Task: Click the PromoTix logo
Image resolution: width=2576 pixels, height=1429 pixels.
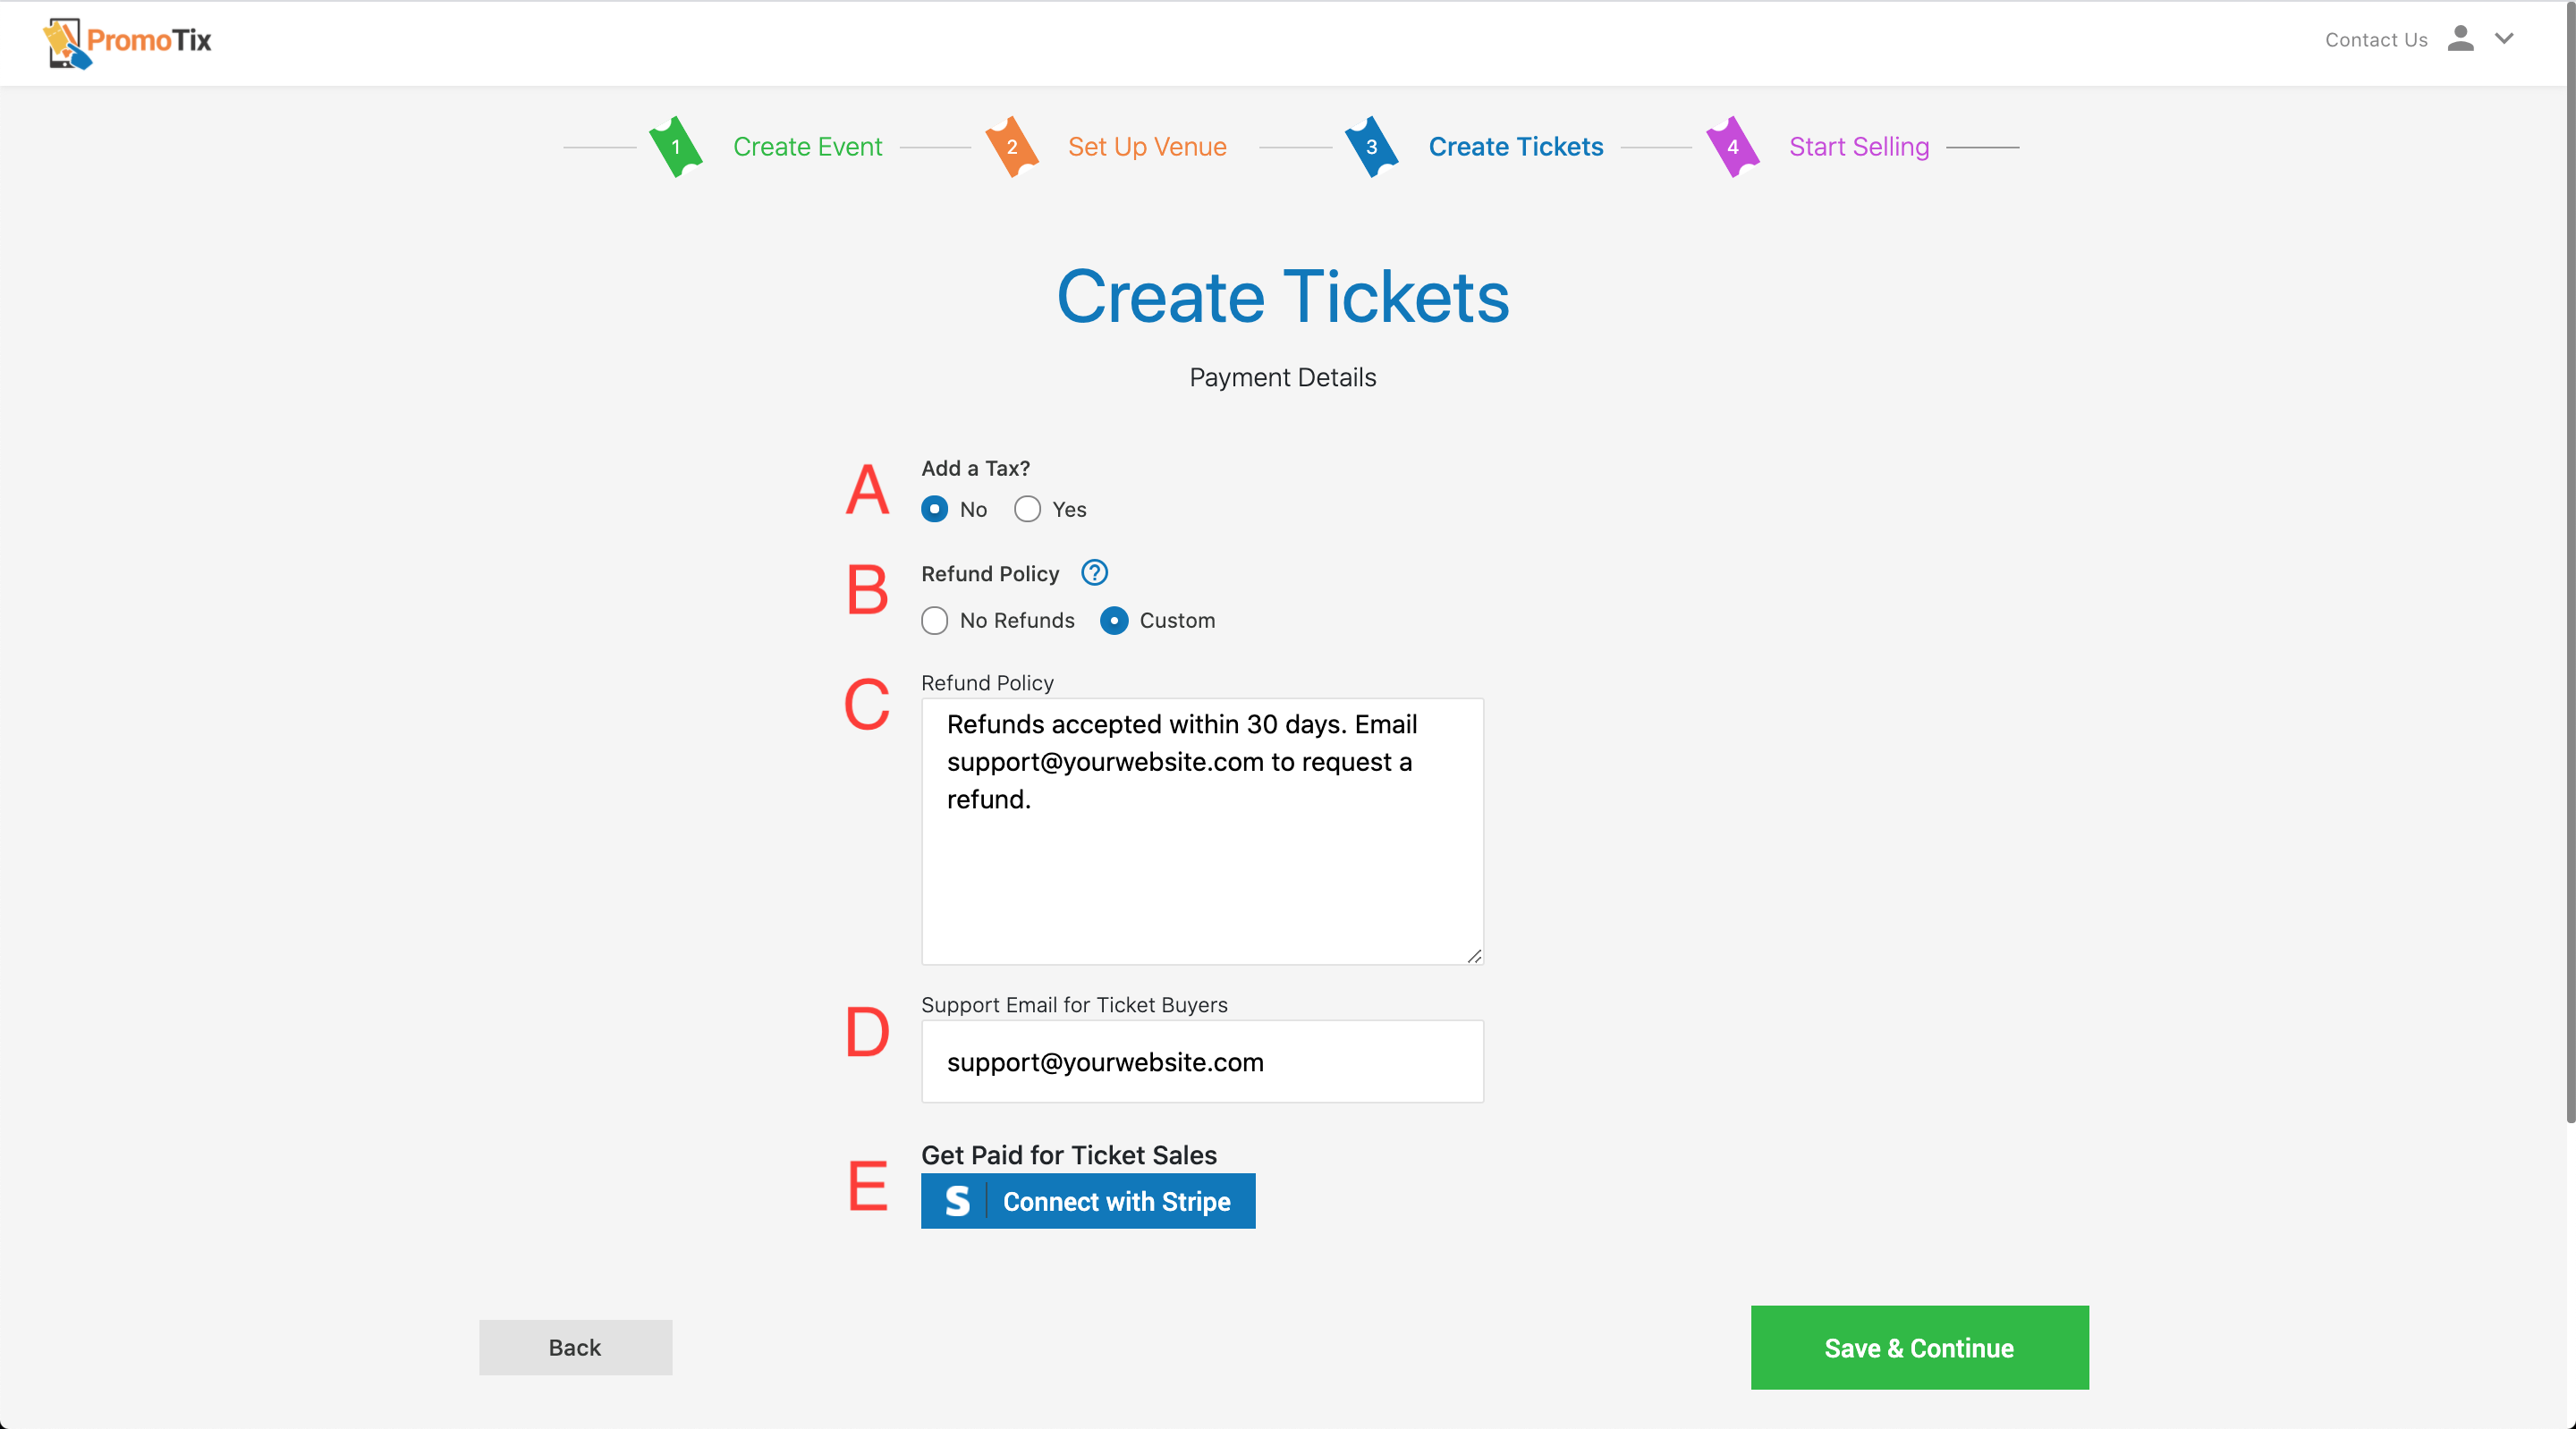Action: pyautogui.click(x=126, y=42)
